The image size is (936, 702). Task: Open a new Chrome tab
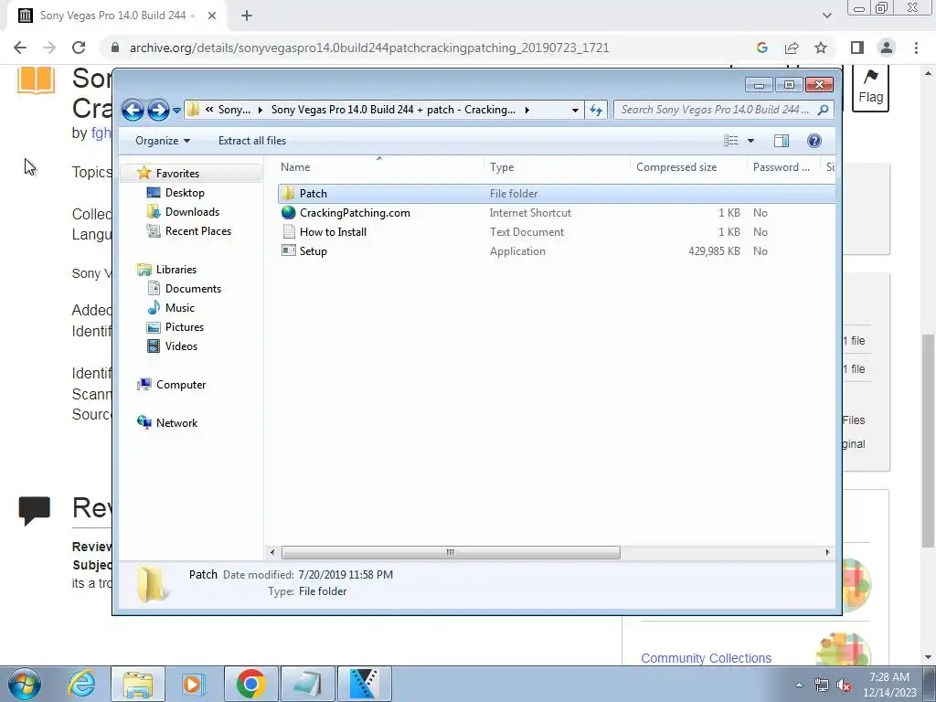[x=247, y=16]
